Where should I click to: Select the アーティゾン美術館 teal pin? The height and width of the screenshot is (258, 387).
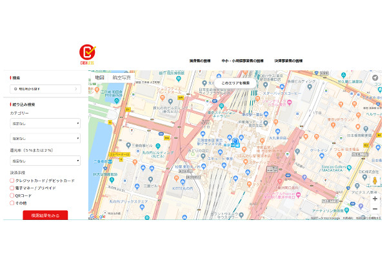[x=347, y=210]
